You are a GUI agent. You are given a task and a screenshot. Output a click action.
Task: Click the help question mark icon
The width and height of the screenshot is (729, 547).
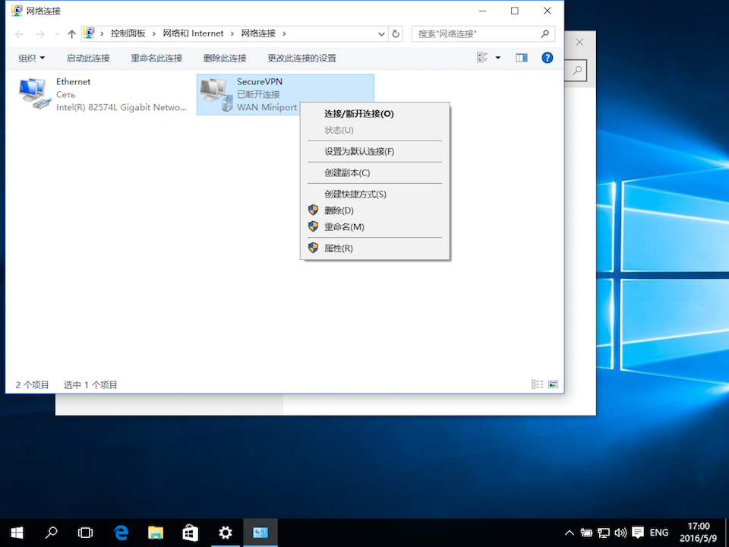click(x=547, y=58)
